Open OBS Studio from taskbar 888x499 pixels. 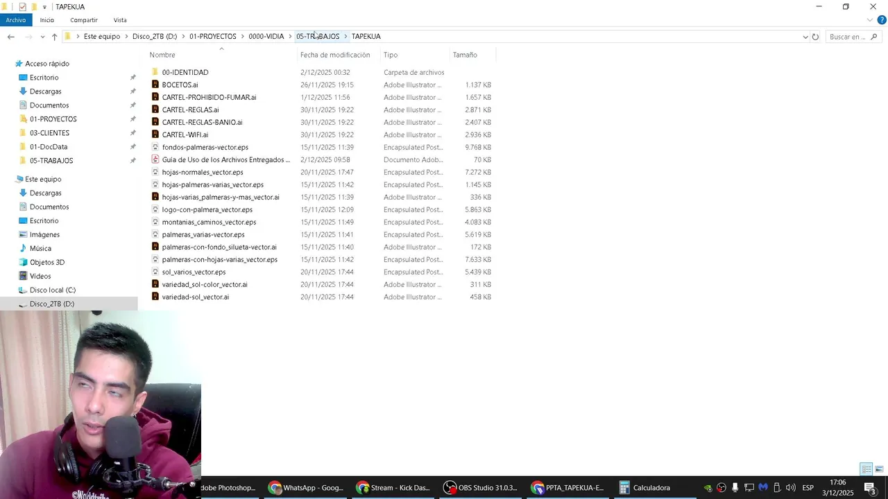point(481,487)
